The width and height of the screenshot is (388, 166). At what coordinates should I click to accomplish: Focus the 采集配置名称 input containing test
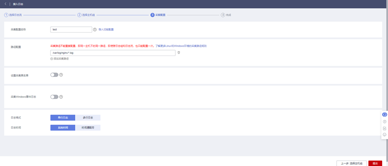pyautogui.click(x=71, y=30)
